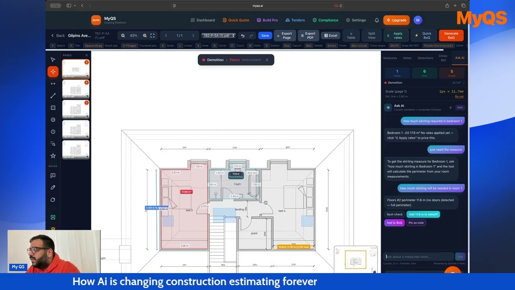
Task: Click Apply rates button
Action: point(396,35)
